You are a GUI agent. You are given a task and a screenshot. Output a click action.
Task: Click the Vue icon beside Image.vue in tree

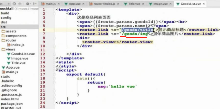pyautogui.click(x=9, y=58)
